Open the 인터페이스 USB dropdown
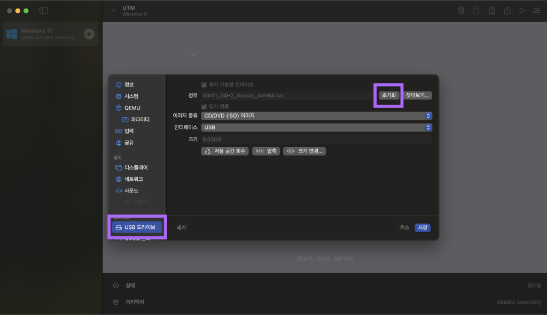The width and height of the screenshot is (547, 315). (316, 127)
